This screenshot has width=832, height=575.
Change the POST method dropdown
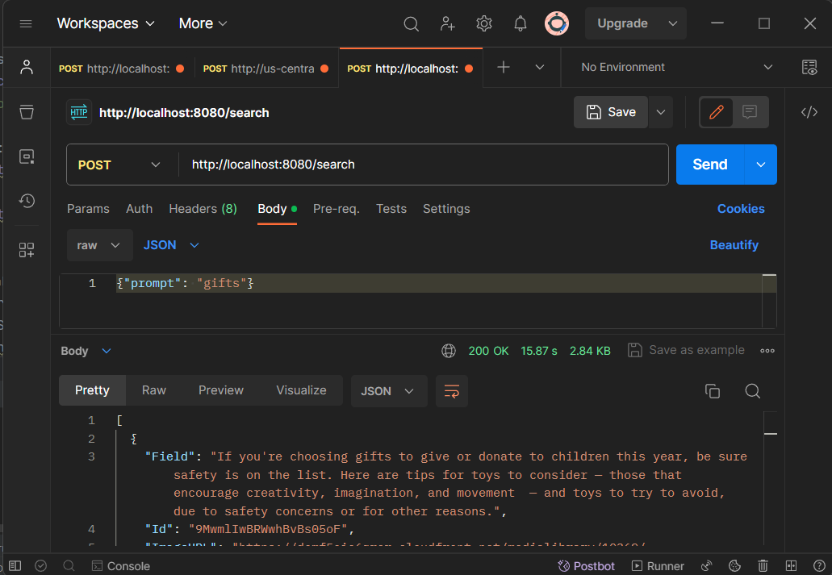(x=119, y=165)
